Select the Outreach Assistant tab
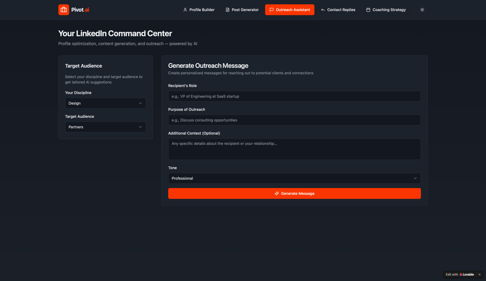Viewport: 486px width, 281px height. (290, 10)
